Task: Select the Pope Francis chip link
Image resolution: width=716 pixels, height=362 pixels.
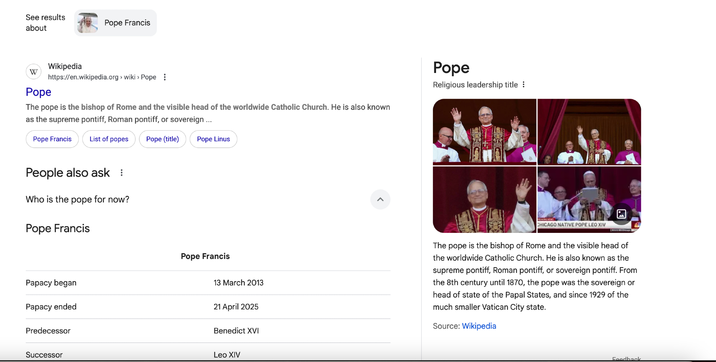Action: [52, 139]
